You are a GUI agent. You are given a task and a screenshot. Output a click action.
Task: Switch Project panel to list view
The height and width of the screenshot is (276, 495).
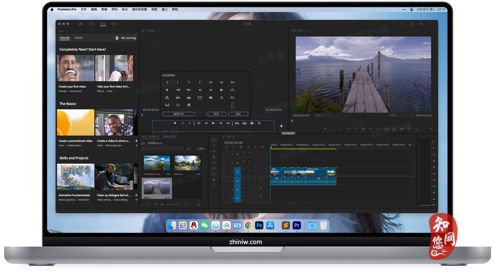(x=149, y=205)
